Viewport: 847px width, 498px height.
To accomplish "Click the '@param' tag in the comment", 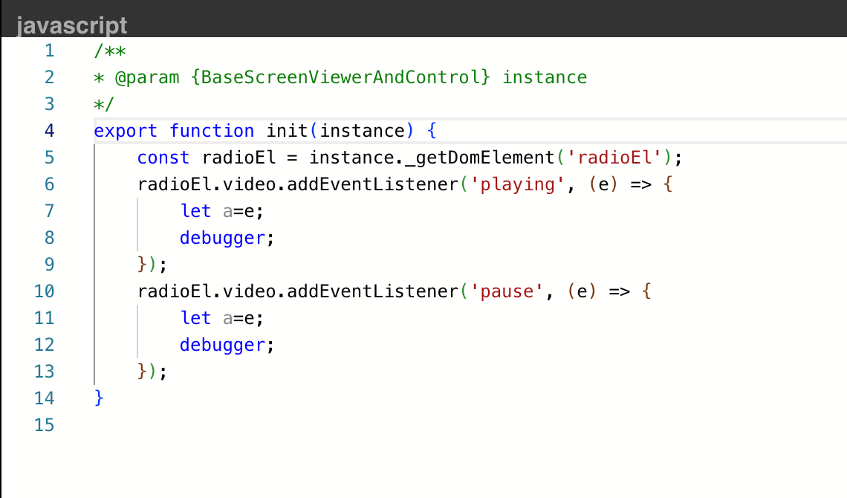I will (x=147, y=77).
